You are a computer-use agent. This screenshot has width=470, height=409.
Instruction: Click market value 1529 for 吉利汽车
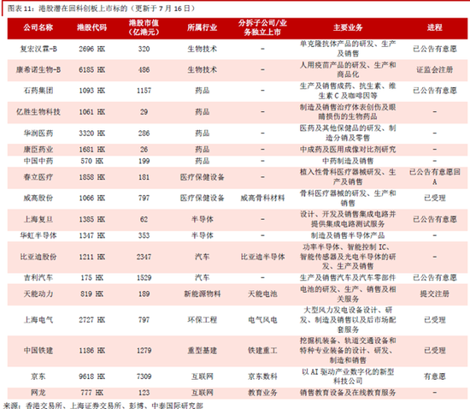click(144, 278)
